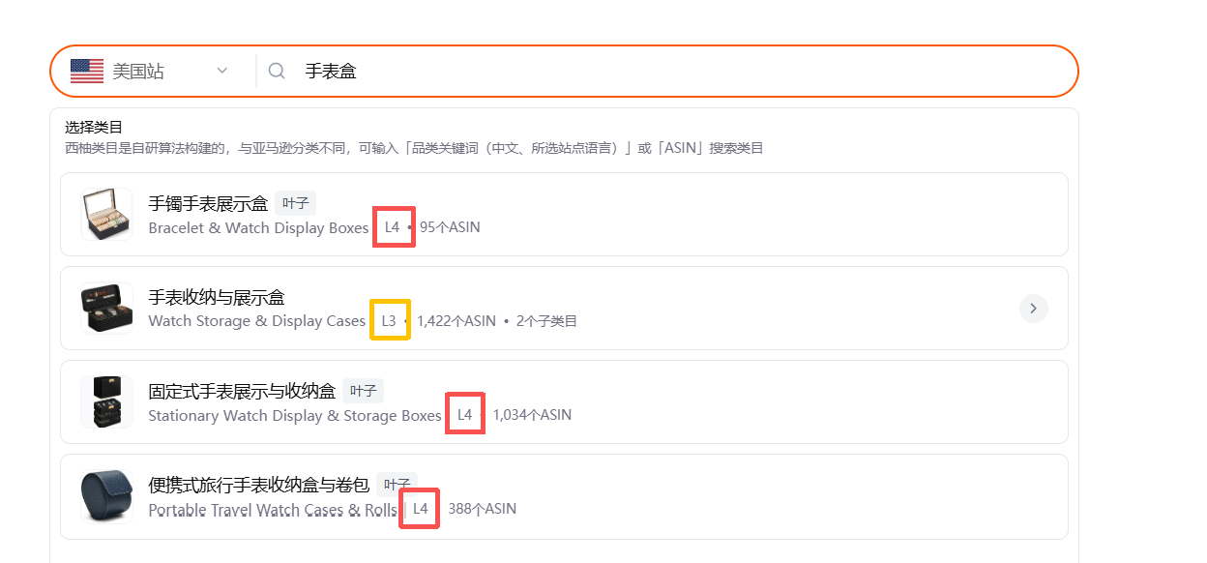Click the black watch storage case thumbnail

(106, 309)
